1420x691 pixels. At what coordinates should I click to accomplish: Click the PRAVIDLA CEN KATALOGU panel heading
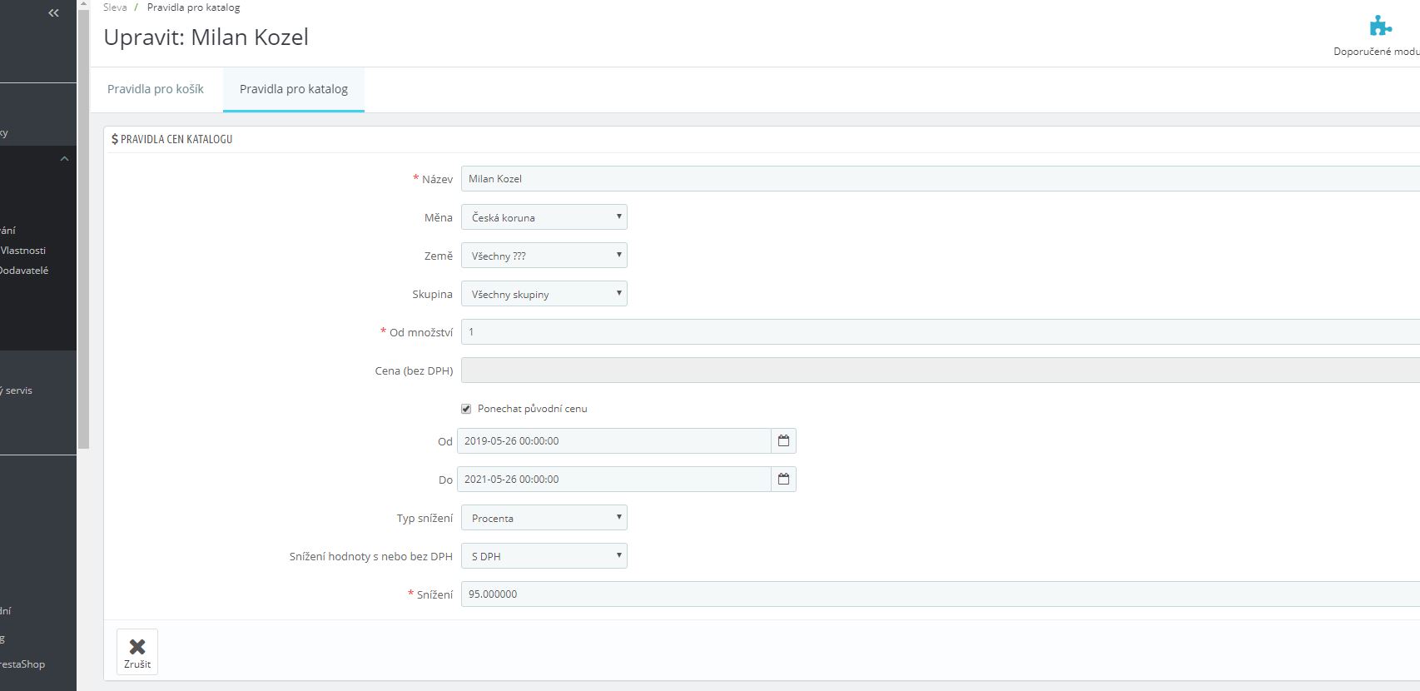tap(172, 139)
